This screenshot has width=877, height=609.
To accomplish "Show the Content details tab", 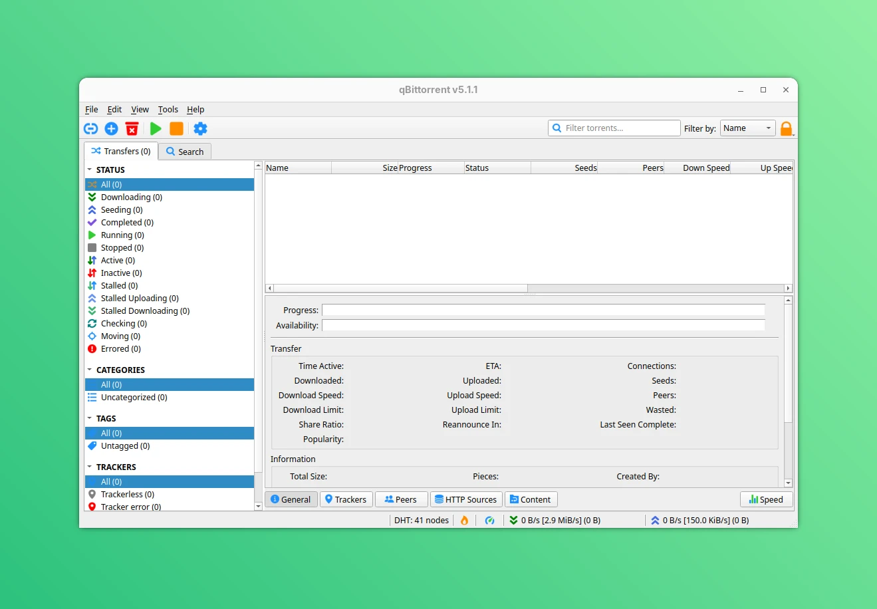I will (x=531, y=499).
